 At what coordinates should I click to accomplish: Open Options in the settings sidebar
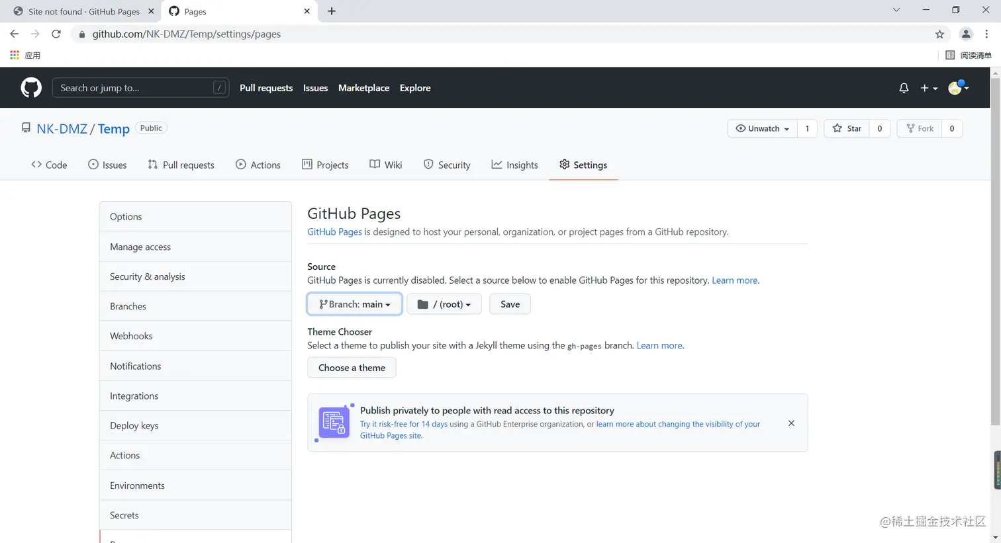[195, 217]
